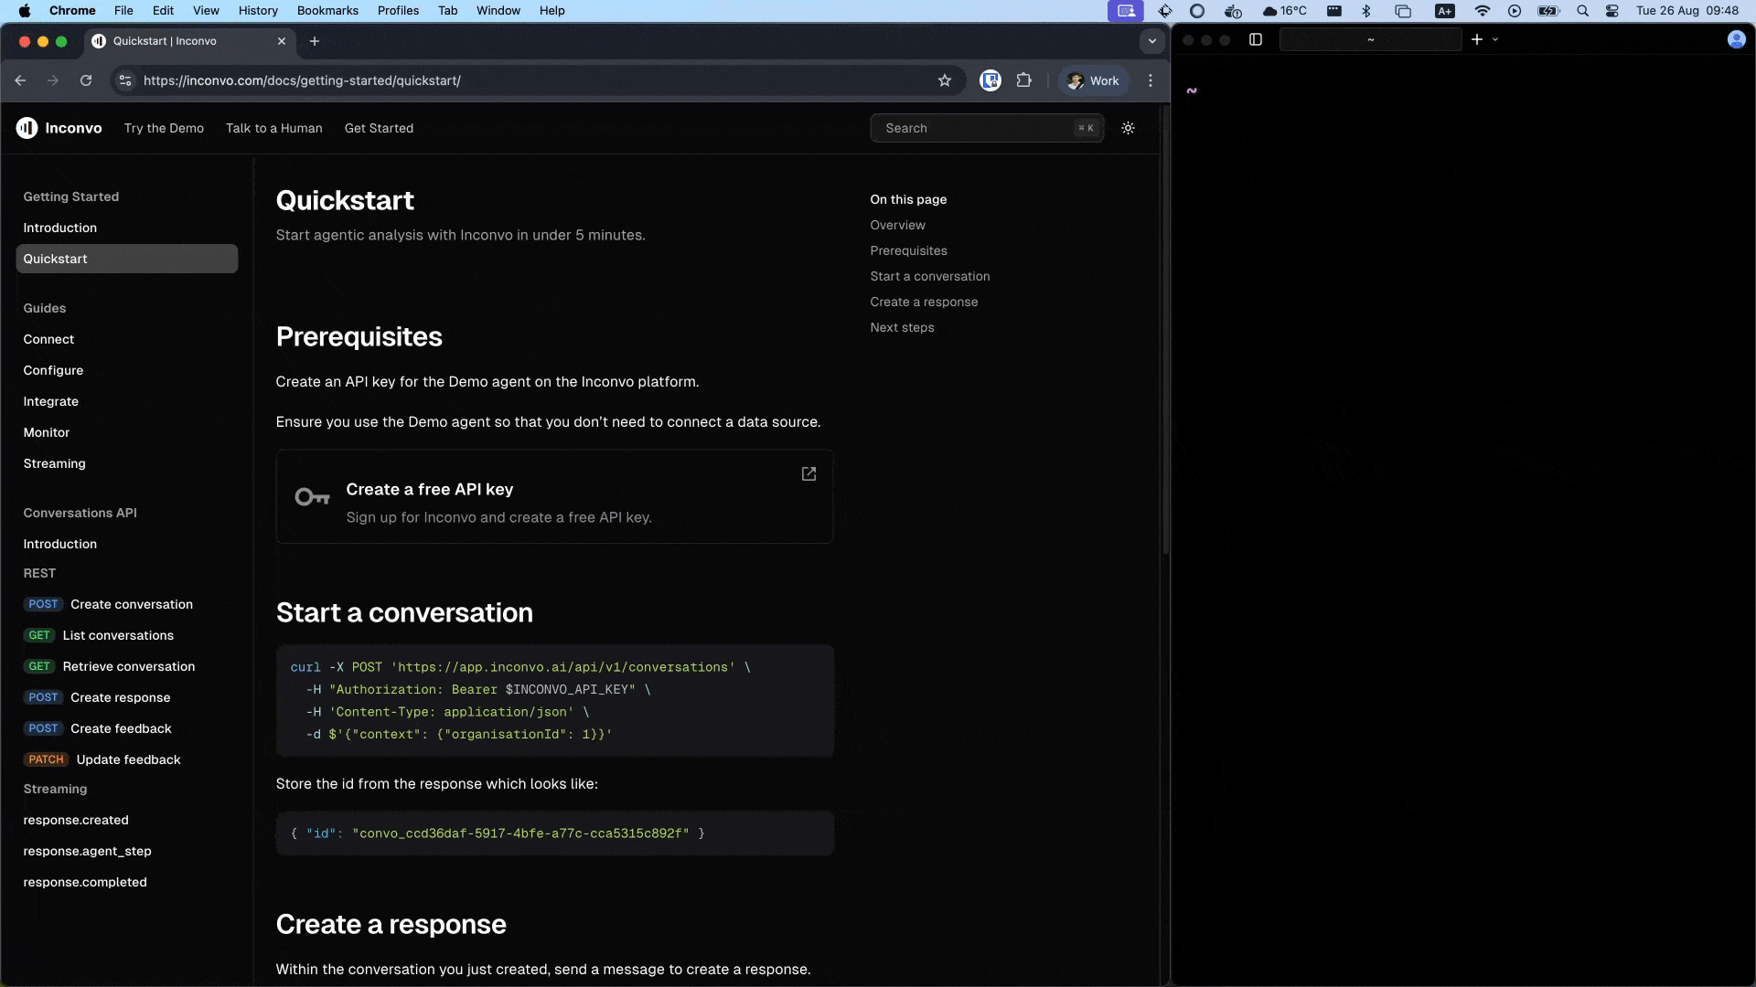Open POST Create conversation API page
The width and height of the screenshot is (1756, 987).
pyautogui.click(x=131, y=604)
